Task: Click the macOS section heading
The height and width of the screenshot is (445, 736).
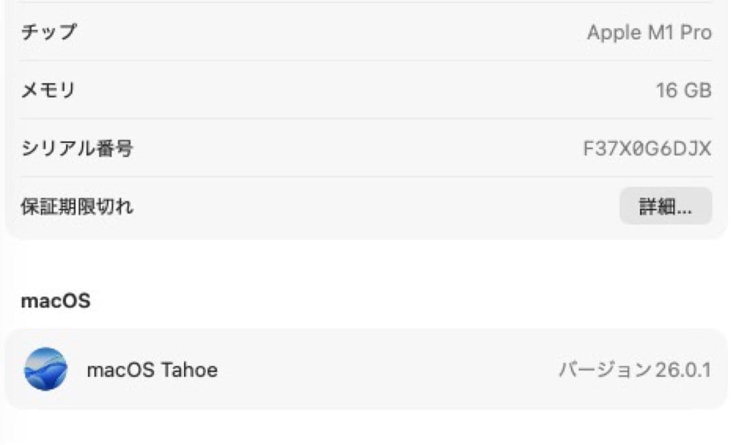Action: point(56,301)
